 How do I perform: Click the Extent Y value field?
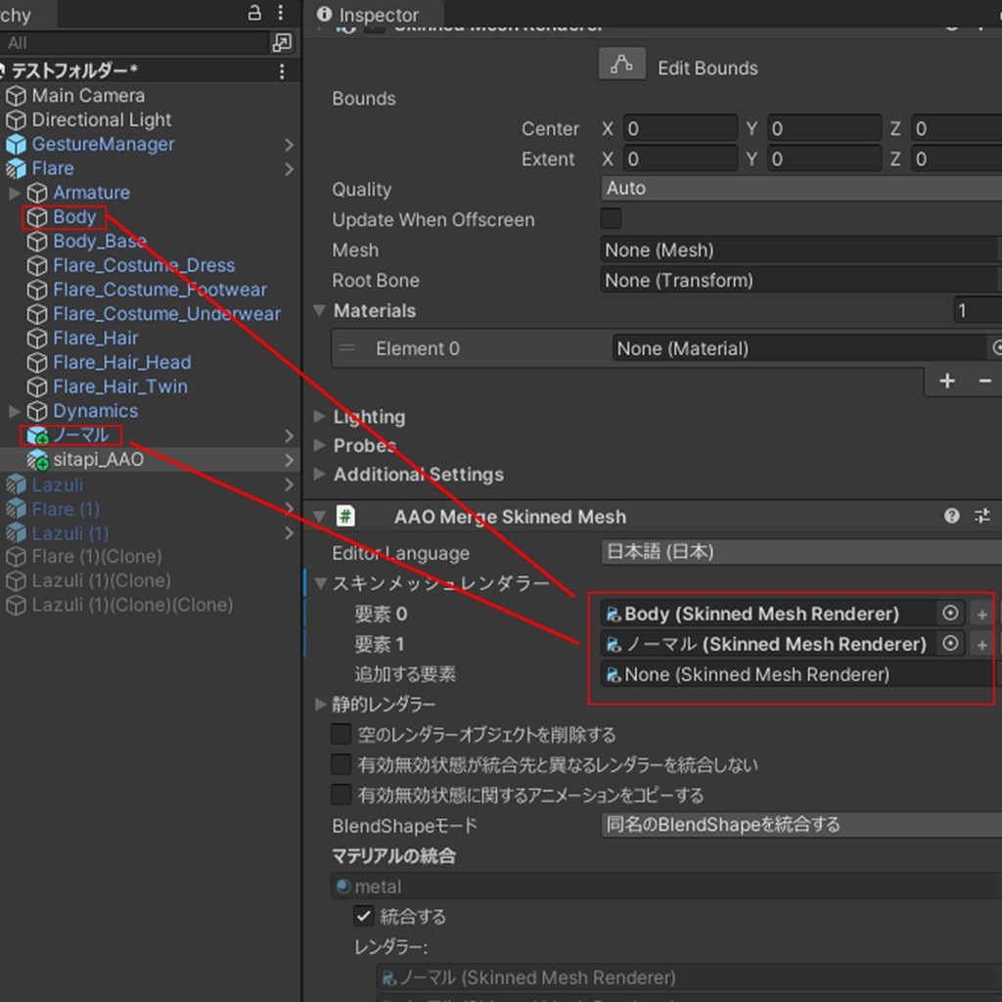click(x=824, y=159)
